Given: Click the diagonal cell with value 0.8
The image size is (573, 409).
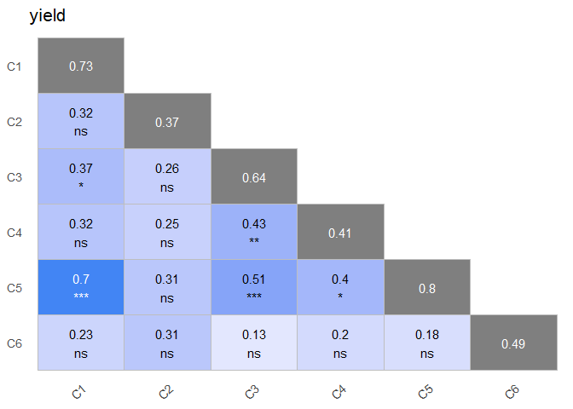Looking at the screenshot, I should tap(427, 287).
